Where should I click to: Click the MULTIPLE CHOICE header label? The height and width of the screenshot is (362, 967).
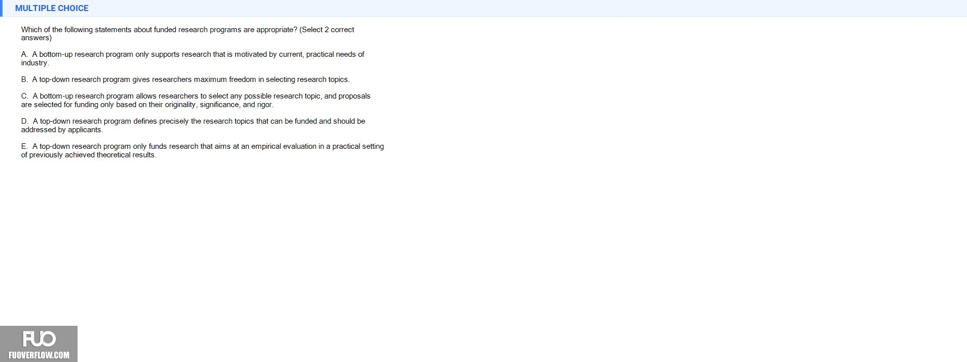pyautogui.click(x=52, y=8)
